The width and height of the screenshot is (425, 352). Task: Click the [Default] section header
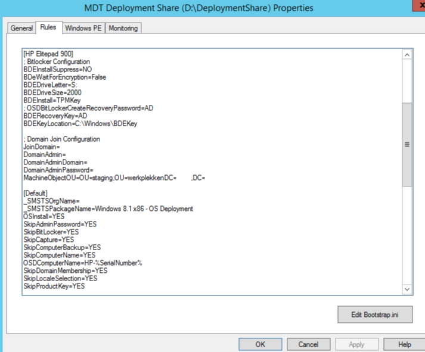pos(36,194)
